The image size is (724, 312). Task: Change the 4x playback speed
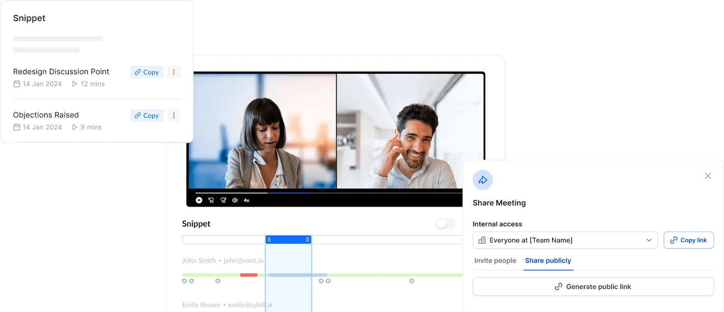(247, 200)
